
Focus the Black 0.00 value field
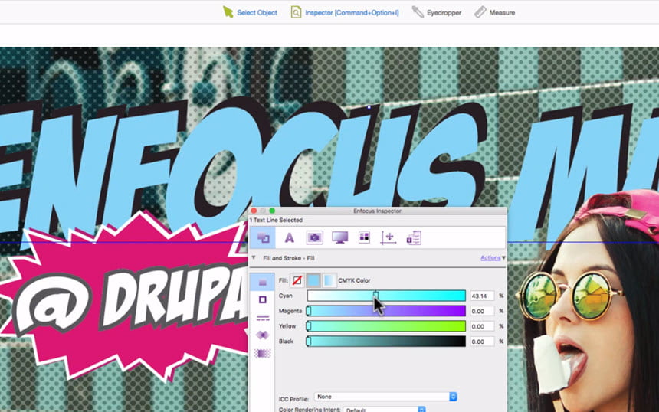(482, 342)
